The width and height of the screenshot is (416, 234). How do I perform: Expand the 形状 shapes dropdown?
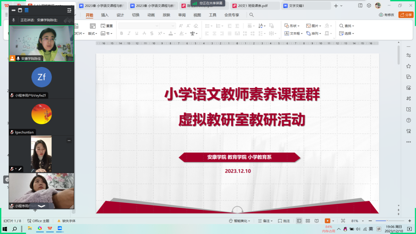(292, 26)
